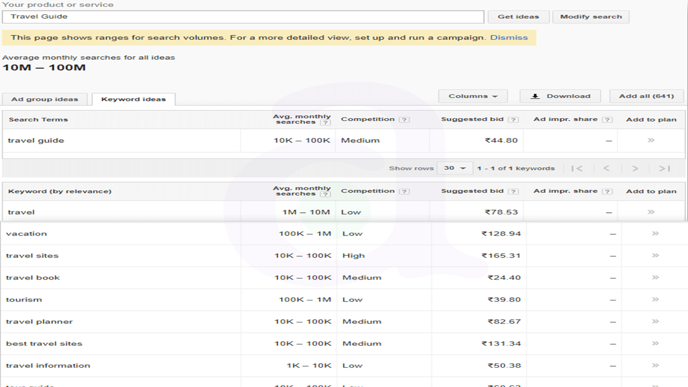
Task: Add travel sites keyword to plan
Action: 655,255
